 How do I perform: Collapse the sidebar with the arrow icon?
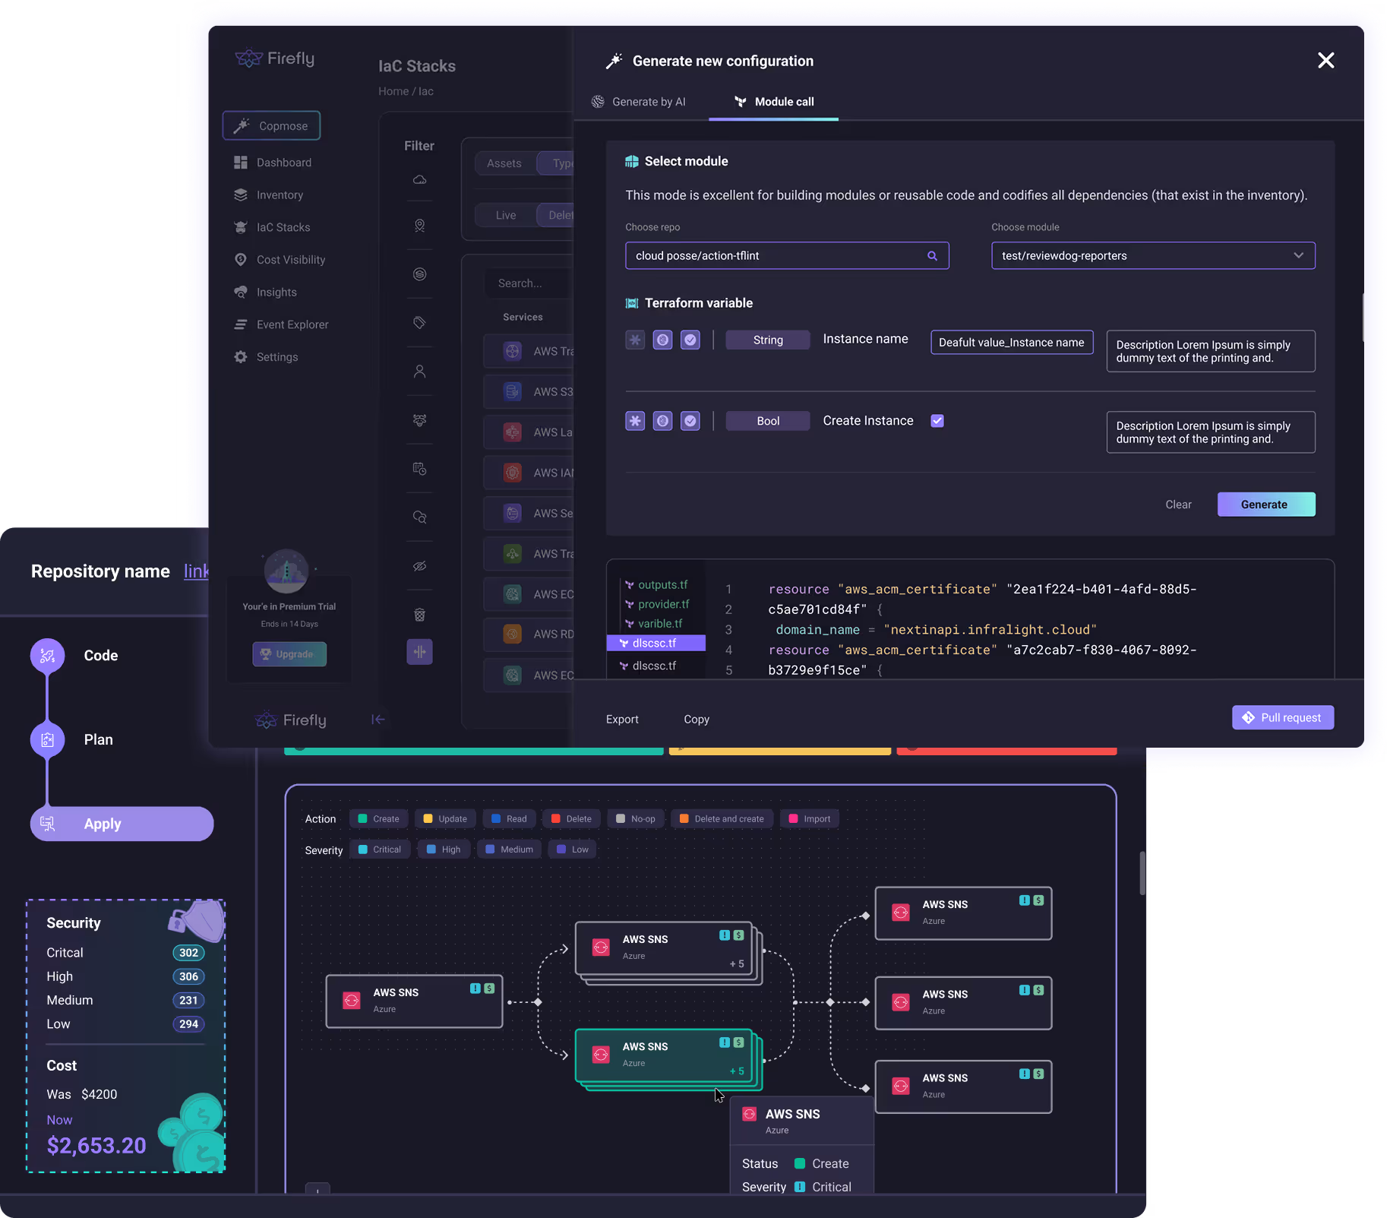pos(378,720)
